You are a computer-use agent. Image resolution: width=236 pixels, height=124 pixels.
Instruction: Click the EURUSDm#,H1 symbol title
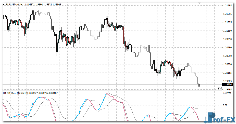14,5
